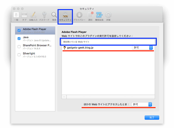Click the green zoom window button

[x=22, y=9]
